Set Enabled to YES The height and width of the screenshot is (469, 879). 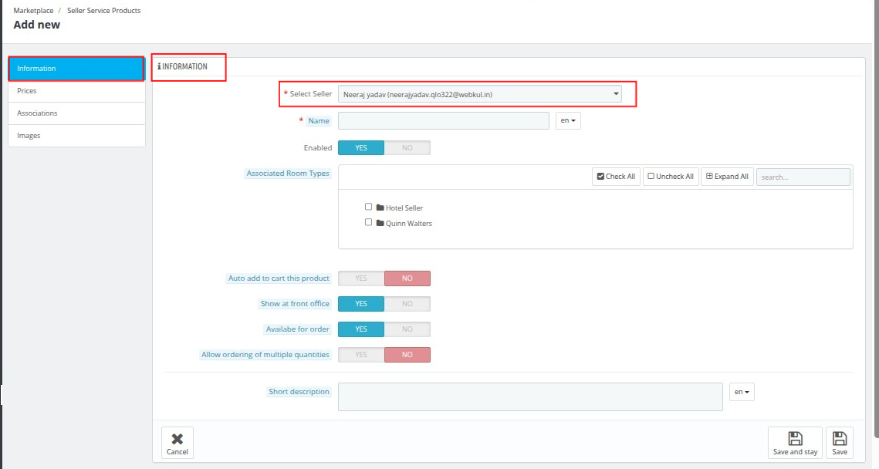pyautogui.click(x=361, y=148)
